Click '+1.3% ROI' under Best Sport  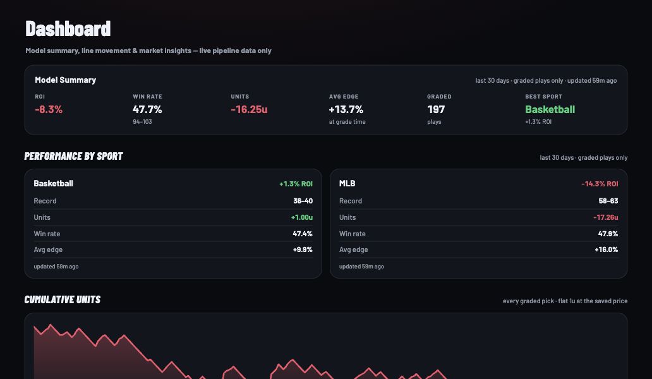pos(538,122)
